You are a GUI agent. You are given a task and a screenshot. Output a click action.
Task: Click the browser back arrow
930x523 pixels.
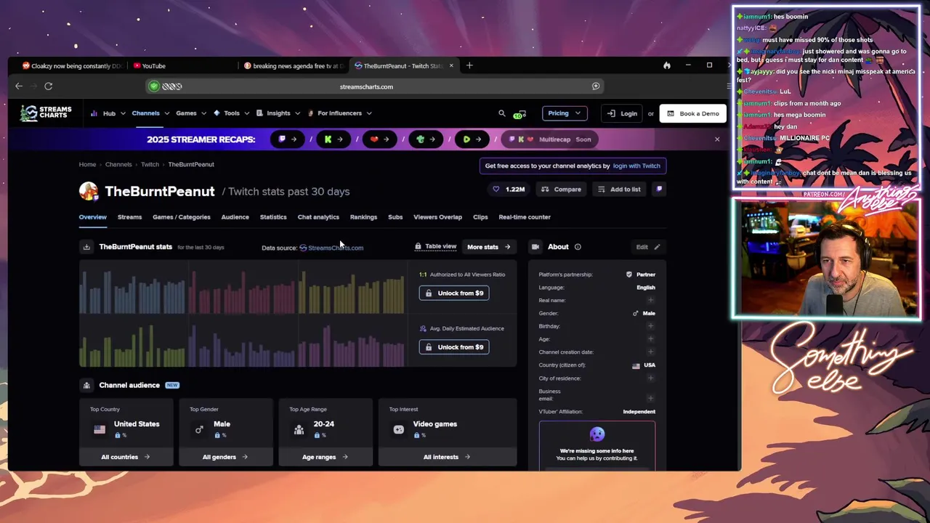[19, 86]
